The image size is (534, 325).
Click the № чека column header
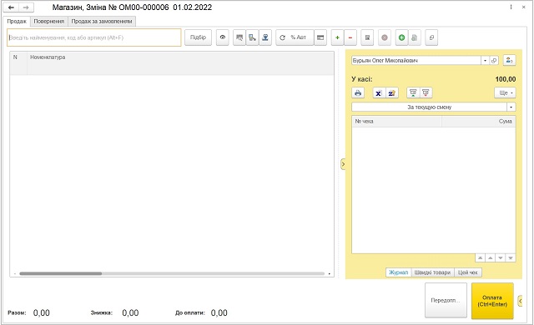[x=396, y=122]
